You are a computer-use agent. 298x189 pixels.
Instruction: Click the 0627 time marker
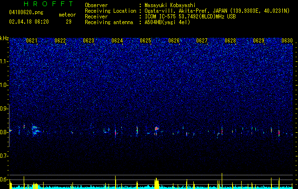click(202, 41)
